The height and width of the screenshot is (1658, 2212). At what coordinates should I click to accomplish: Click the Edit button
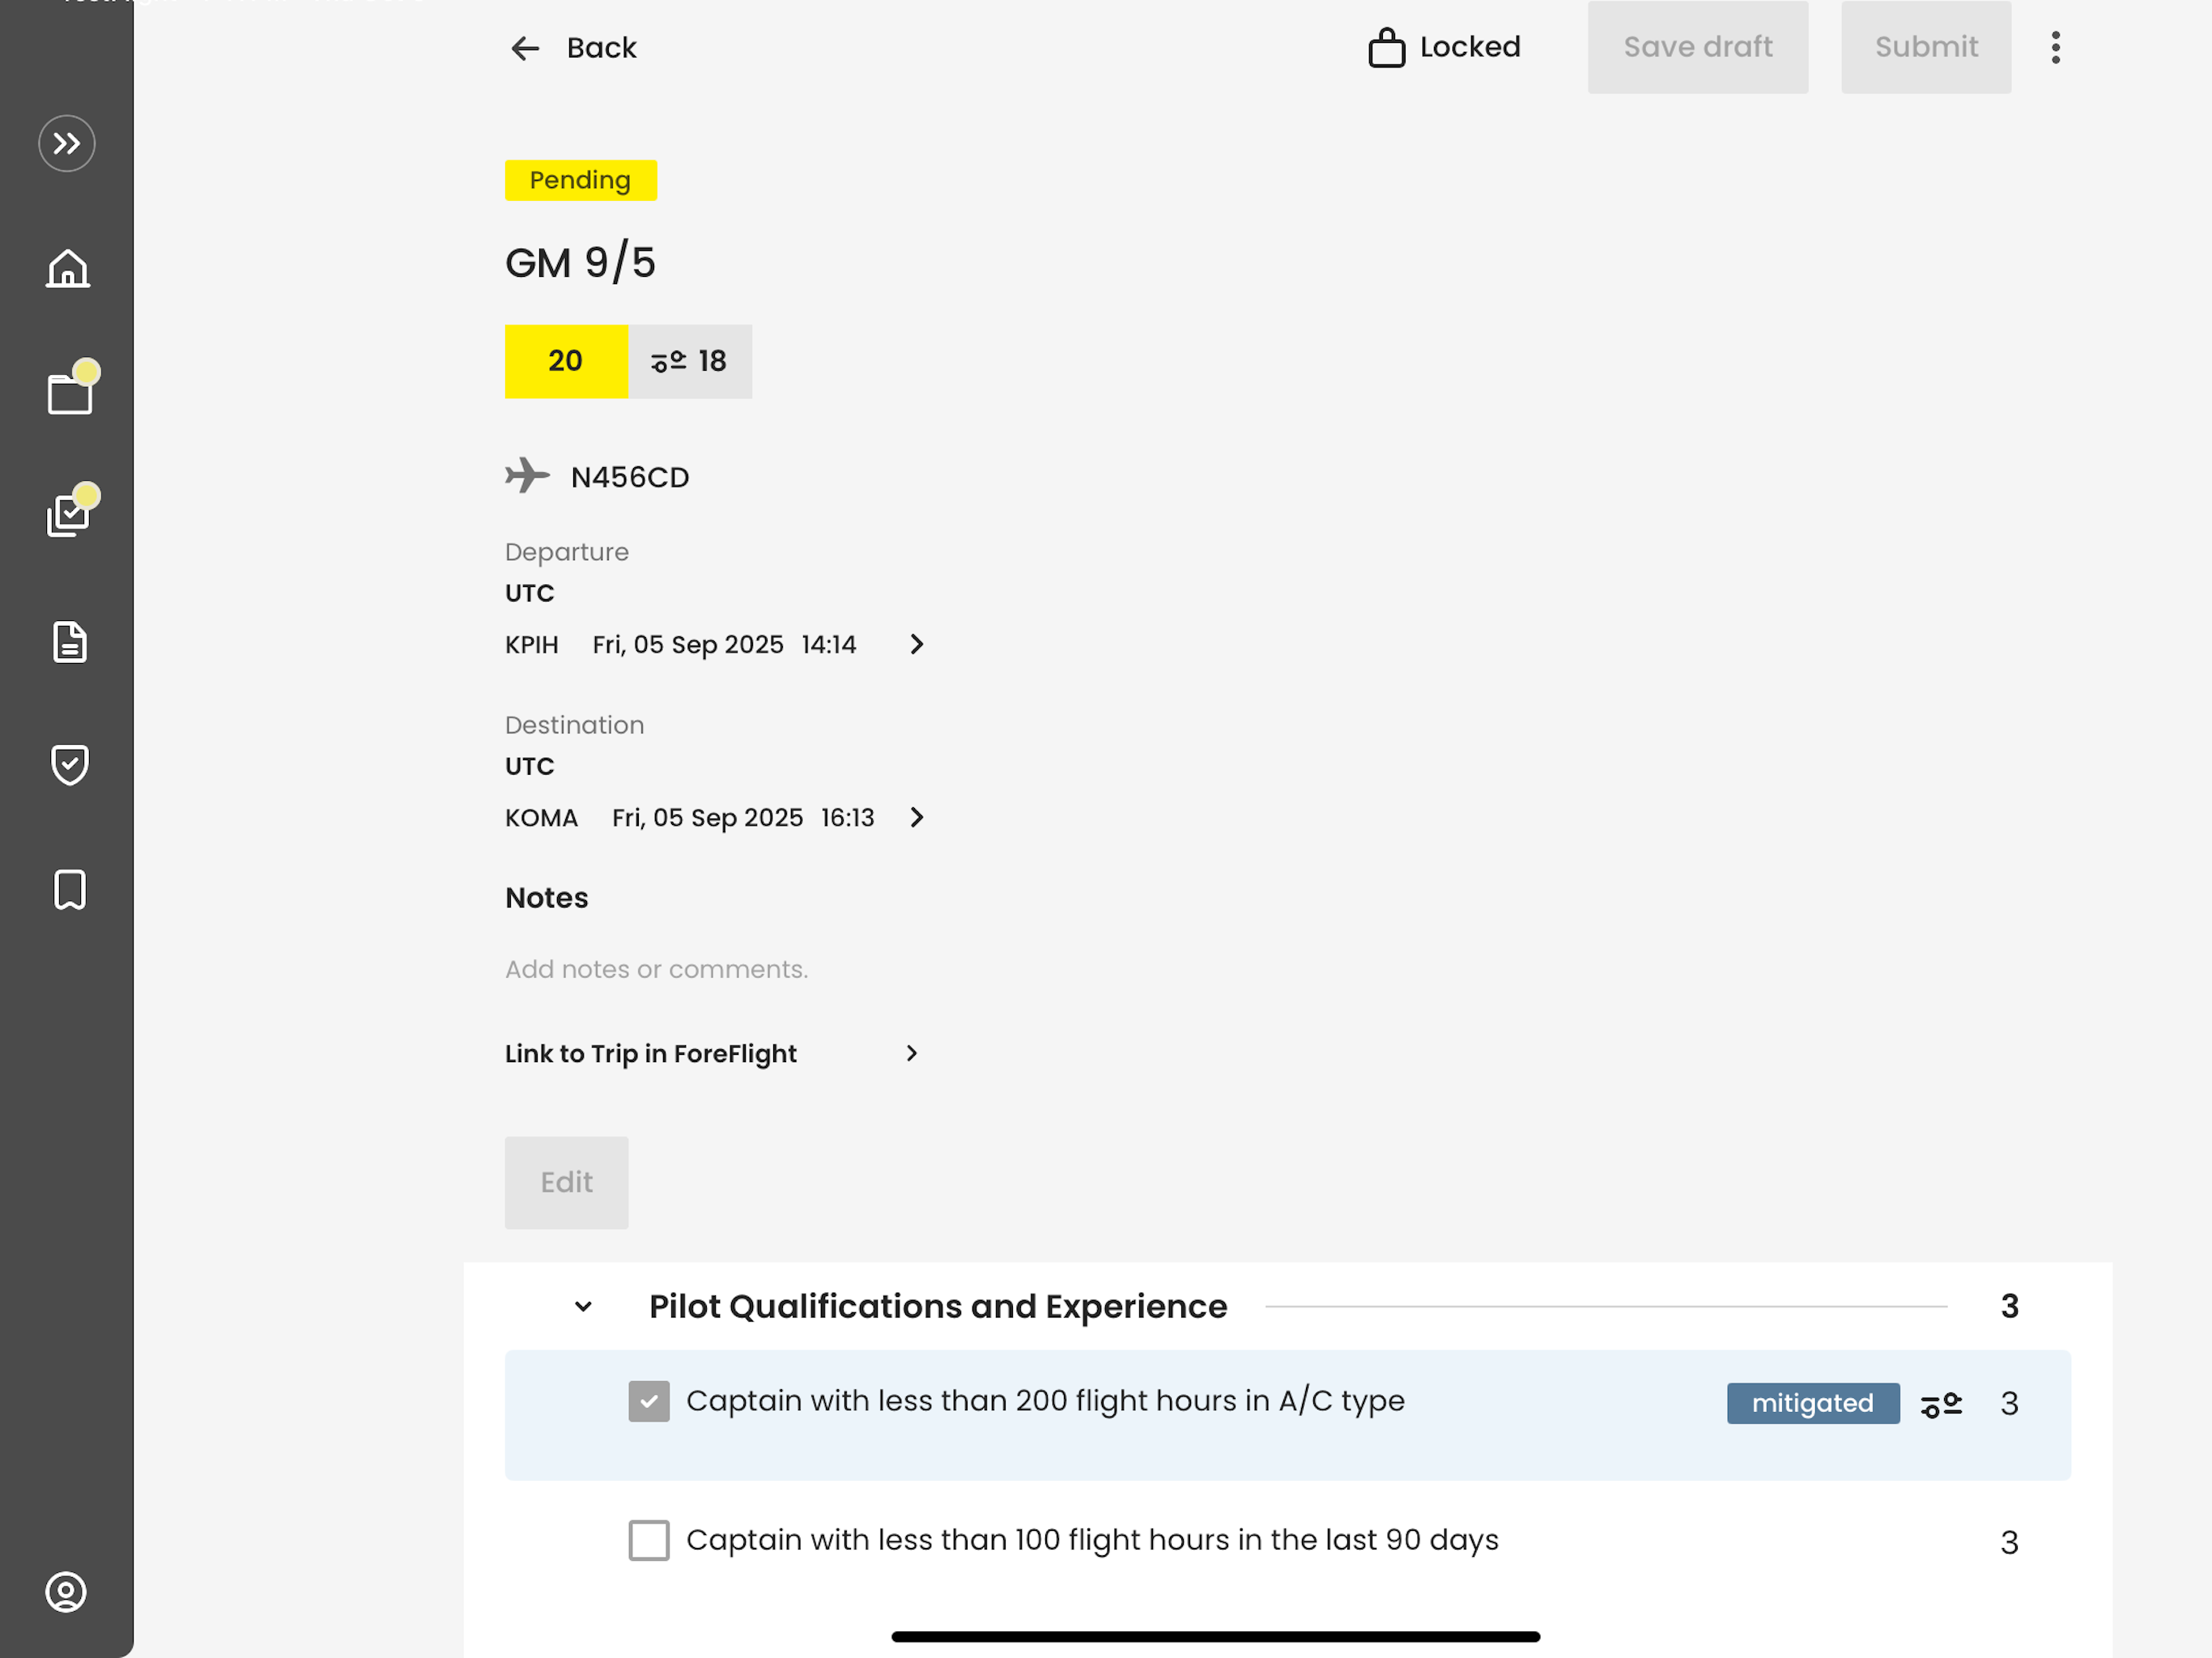566,1182
